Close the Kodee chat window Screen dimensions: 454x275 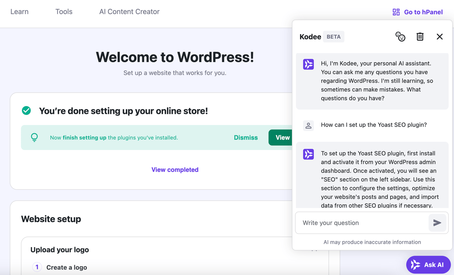[x=440, y=37]
